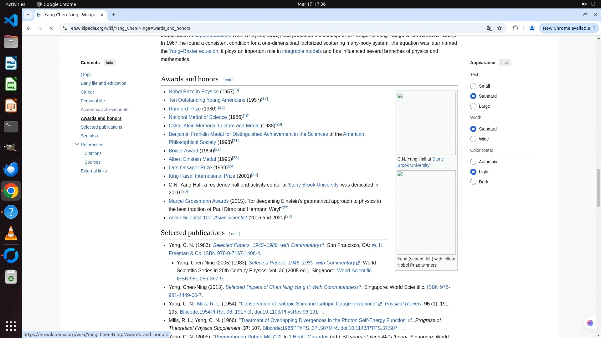Click the Translate page icon in address bar
The height and width of the screenshot is (338, 601).
tap(489, 28)
